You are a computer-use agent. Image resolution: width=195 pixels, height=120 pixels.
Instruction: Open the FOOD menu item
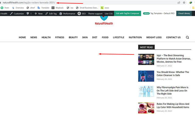click(x=105, y=37)
